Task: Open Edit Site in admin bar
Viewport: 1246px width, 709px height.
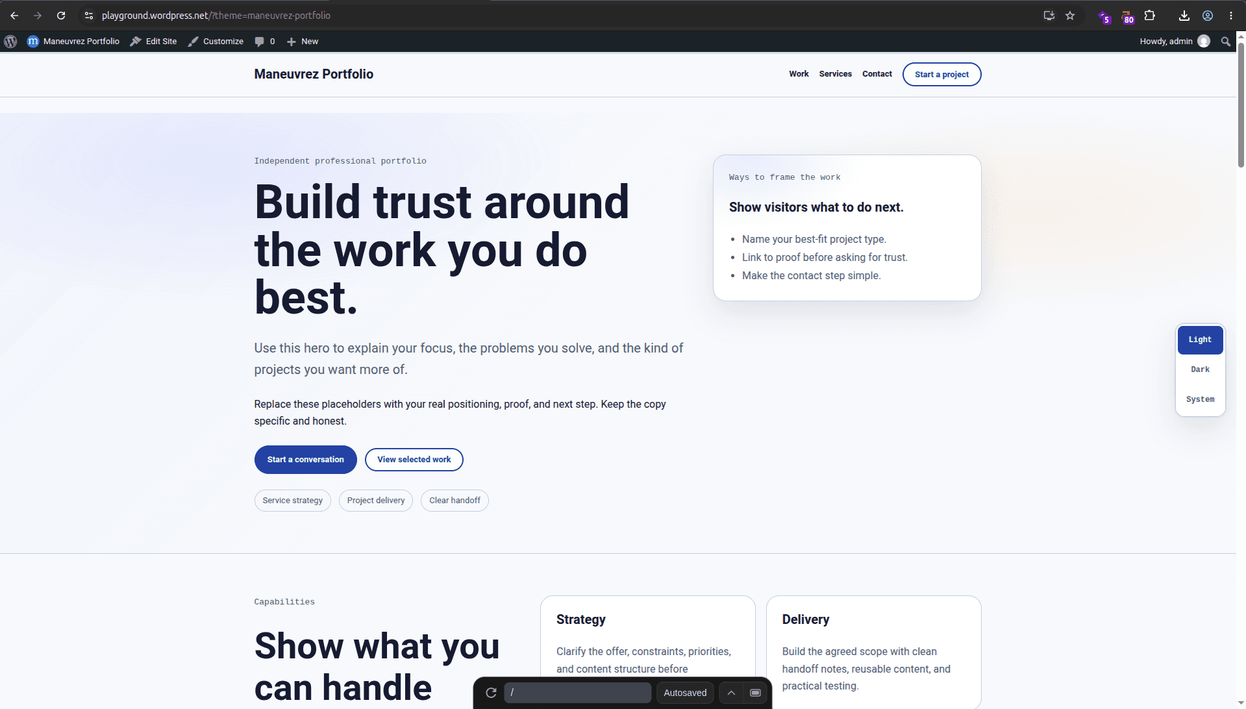Action: coord(153,41)
